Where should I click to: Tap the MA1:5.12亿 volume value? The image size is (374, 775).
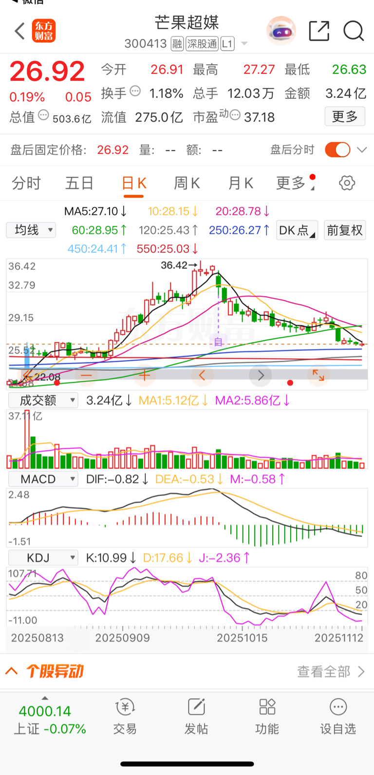[174, 400]
